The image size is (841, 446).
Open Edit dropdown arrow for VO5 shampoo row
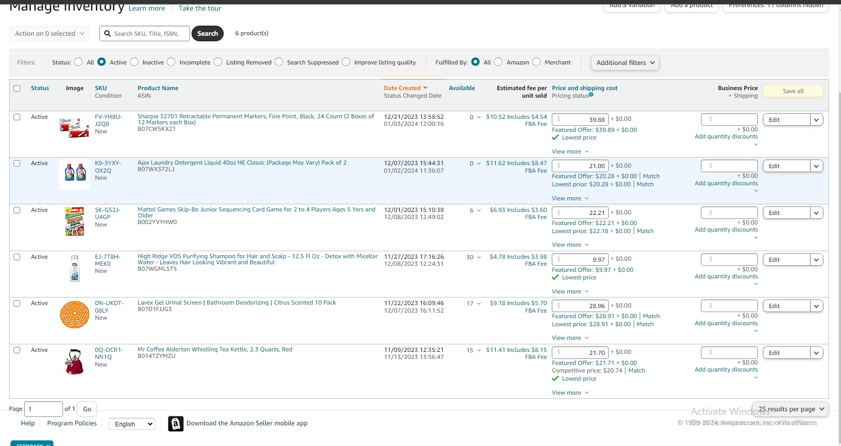click(817, 260)
